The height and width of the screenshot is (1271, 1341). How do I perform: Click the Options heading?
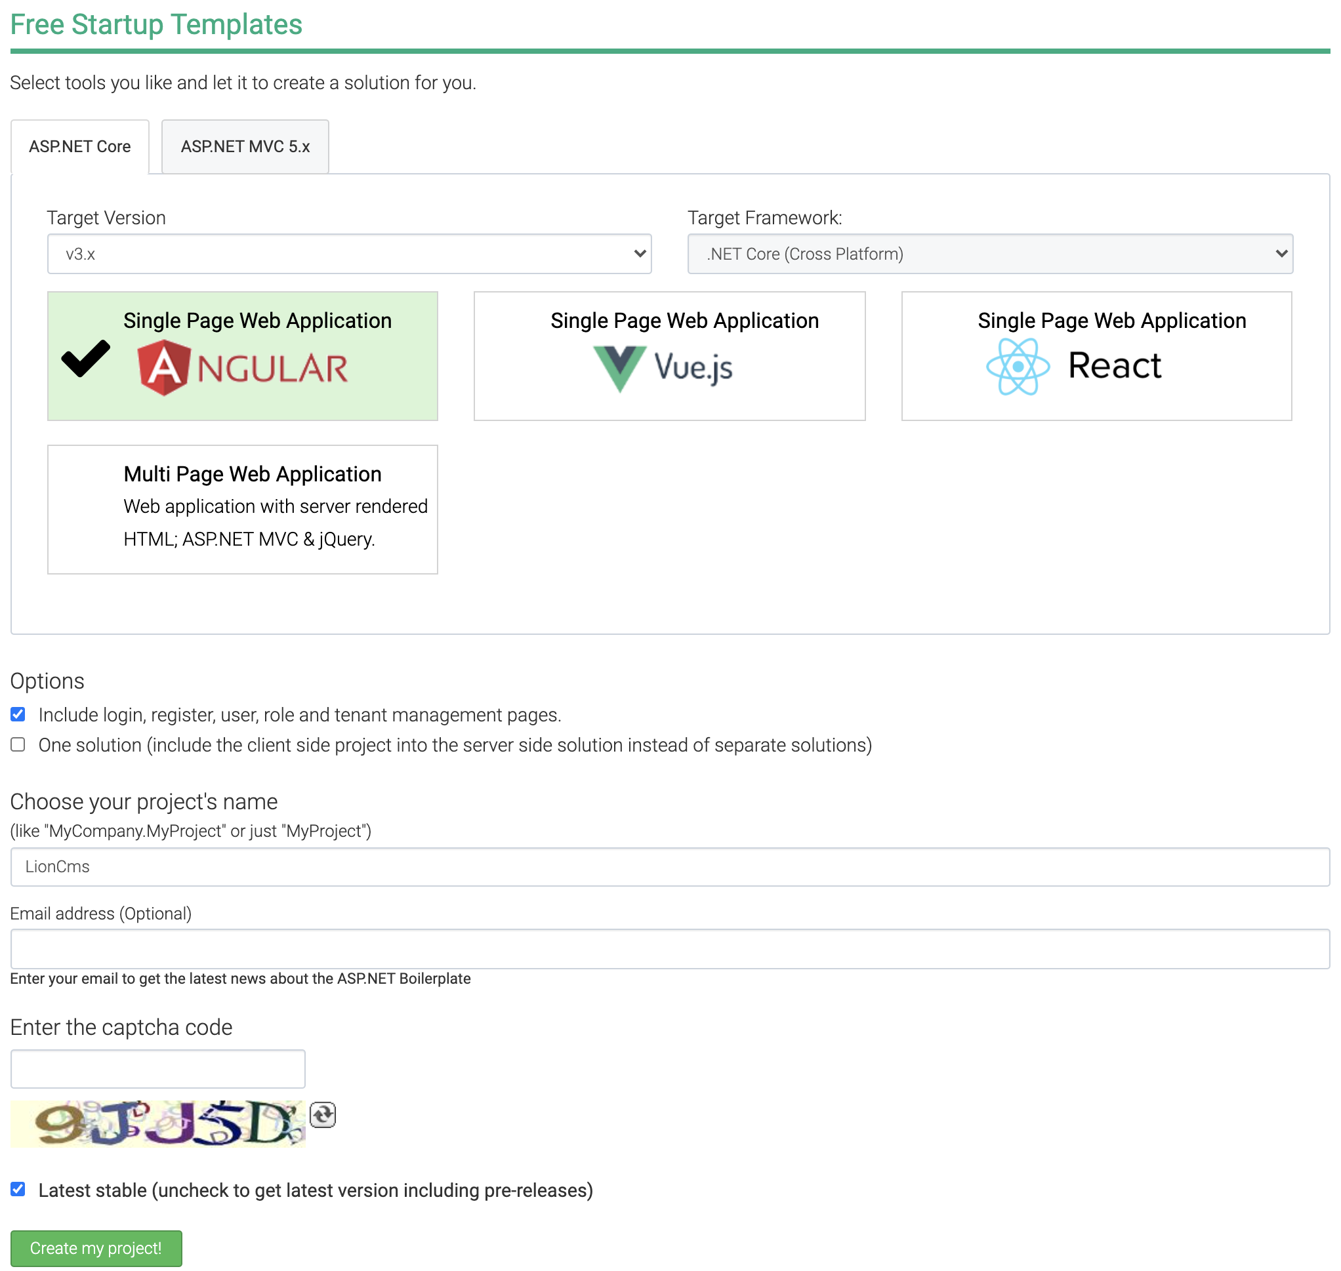[47, 681]
